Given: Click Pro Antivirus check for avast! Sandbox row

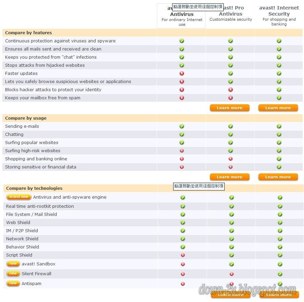Looking at the screenshot, I should pyautogui.click(x=231, y=264).
